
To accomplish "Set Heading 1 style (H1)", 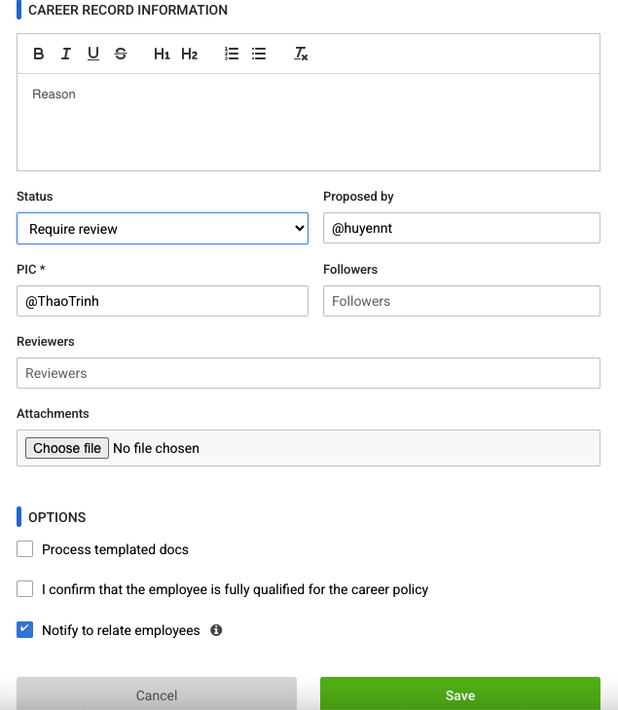I will click(x=162, y=54).
